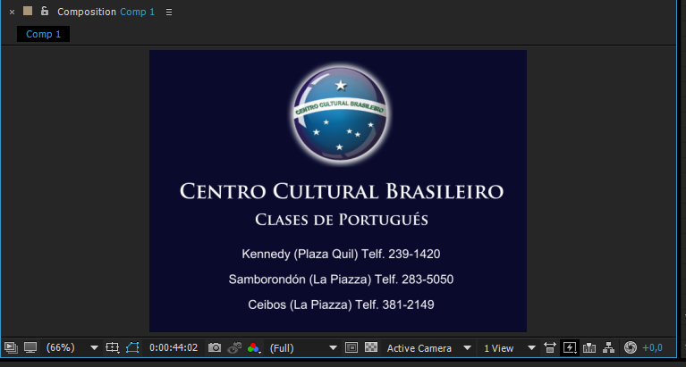Take a snapshot with camera icon
Viewport: 686px width, 367px height.
pyautogui.click(x=215, y=347)
